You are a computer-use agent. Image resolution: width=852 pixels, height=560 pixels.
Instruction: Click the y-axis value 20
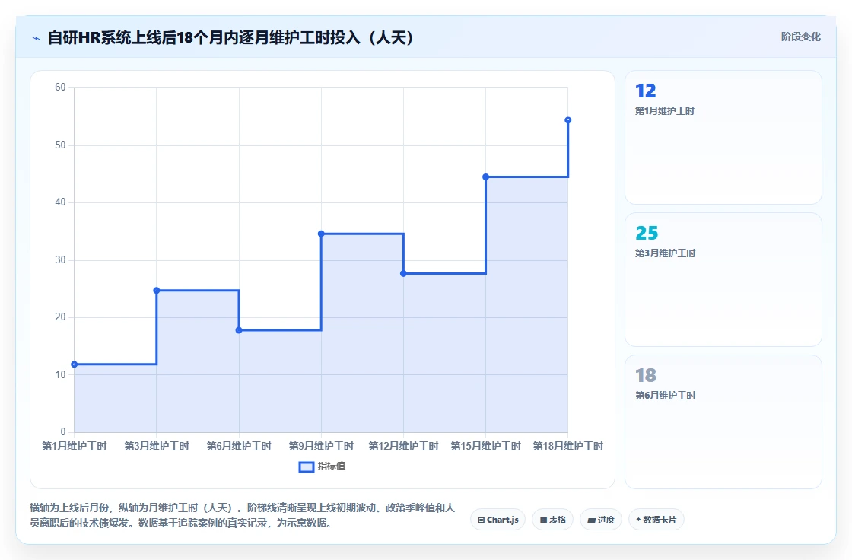click(x=60, y=317)
